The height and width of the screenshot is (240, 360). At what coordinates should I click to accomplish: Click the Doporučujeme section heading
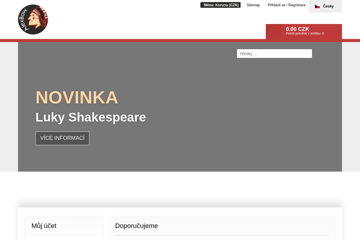tap(136, 226)
